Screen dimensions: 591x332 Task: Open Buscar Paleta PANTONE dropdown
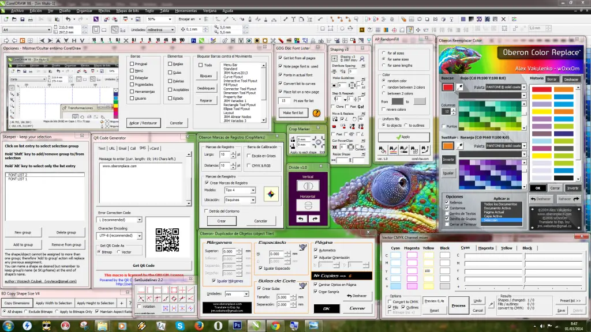(523, 87)
